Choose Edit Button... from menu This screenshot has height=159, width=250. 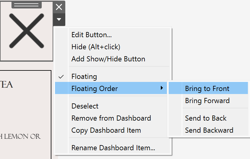pos(92,35)
